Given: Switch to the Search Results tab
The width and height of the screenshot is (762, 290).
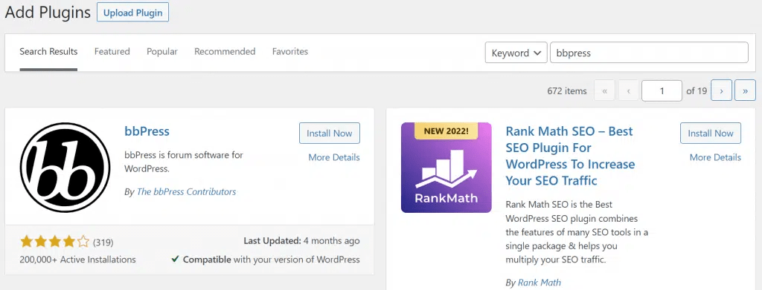Looking at the screenshot, I should 48,51.
